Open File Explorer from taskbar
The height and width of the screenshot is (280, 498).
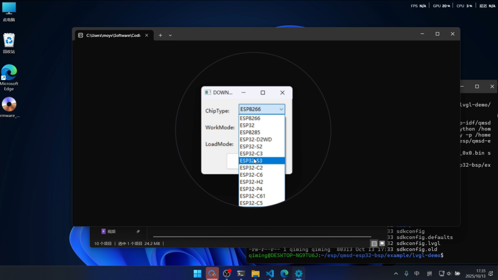click(255, 274)
